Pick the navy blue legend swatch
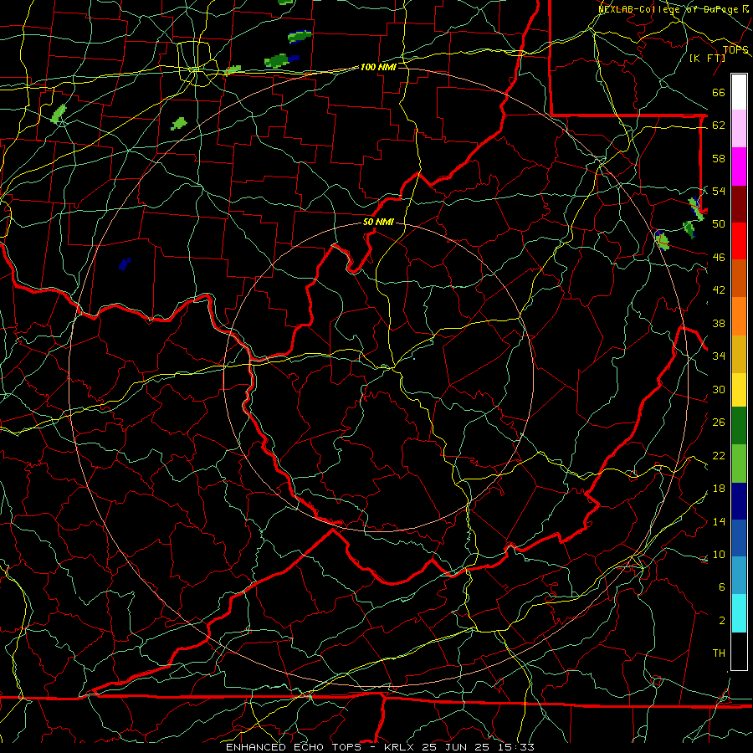This screenshot has height=753, width=753. [739, 501]
